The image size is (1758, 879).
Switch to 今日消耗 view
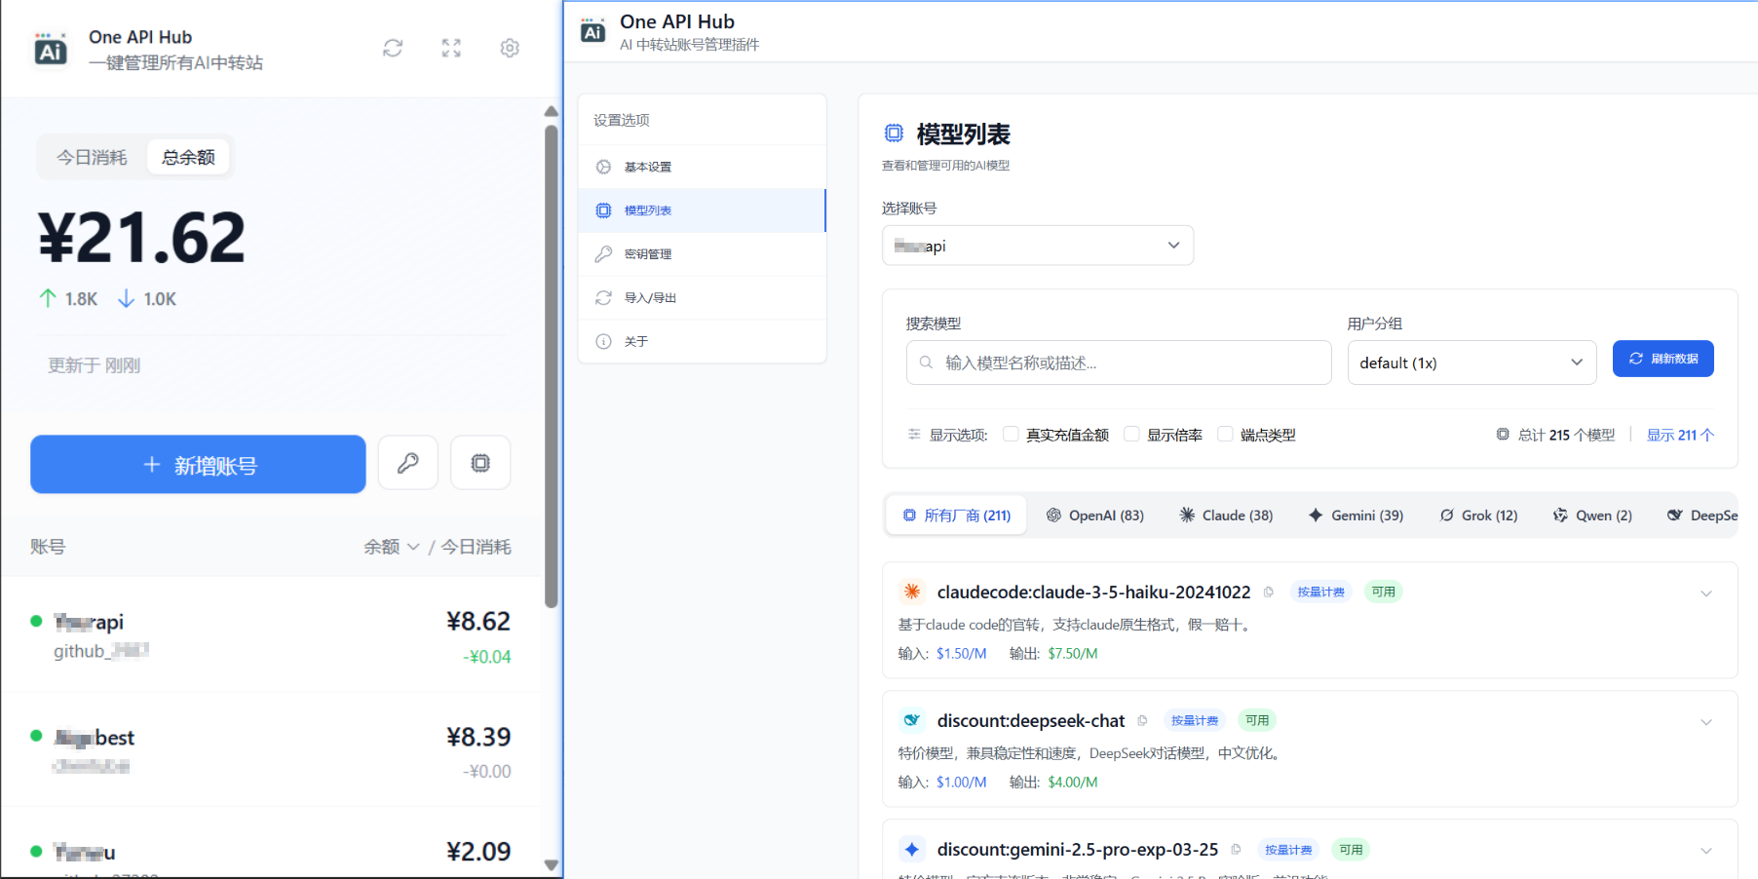coord(92,157)
